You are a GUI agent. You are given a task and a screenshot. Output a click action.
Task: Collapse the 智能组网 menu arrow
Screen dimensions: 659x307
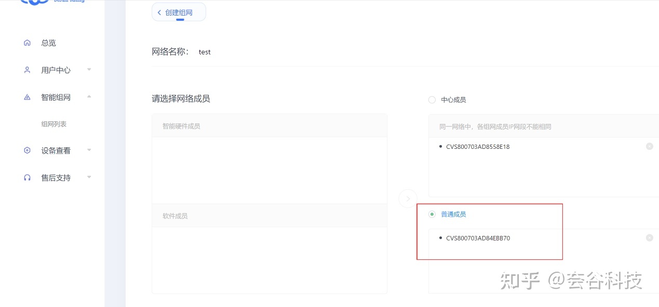(x=89, y=96)
